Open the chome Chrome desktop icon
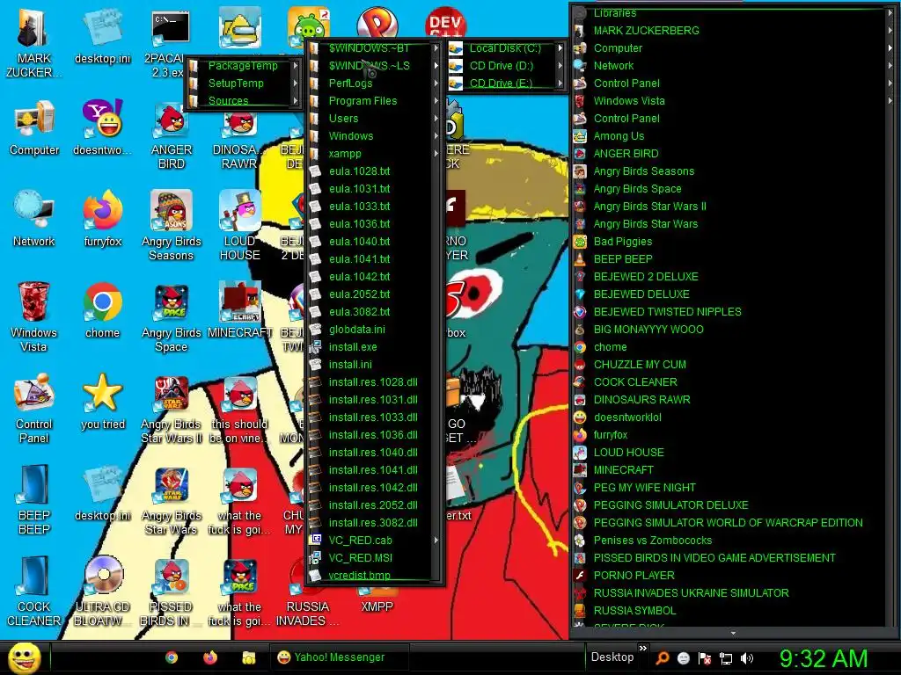The image size is (901, 675). tap(102, 309)
